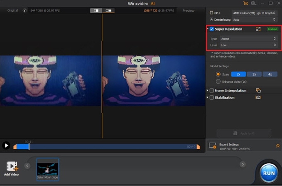Screen dimensions: 282x186
Task: Click the blue RUN button
Action: 269,173
